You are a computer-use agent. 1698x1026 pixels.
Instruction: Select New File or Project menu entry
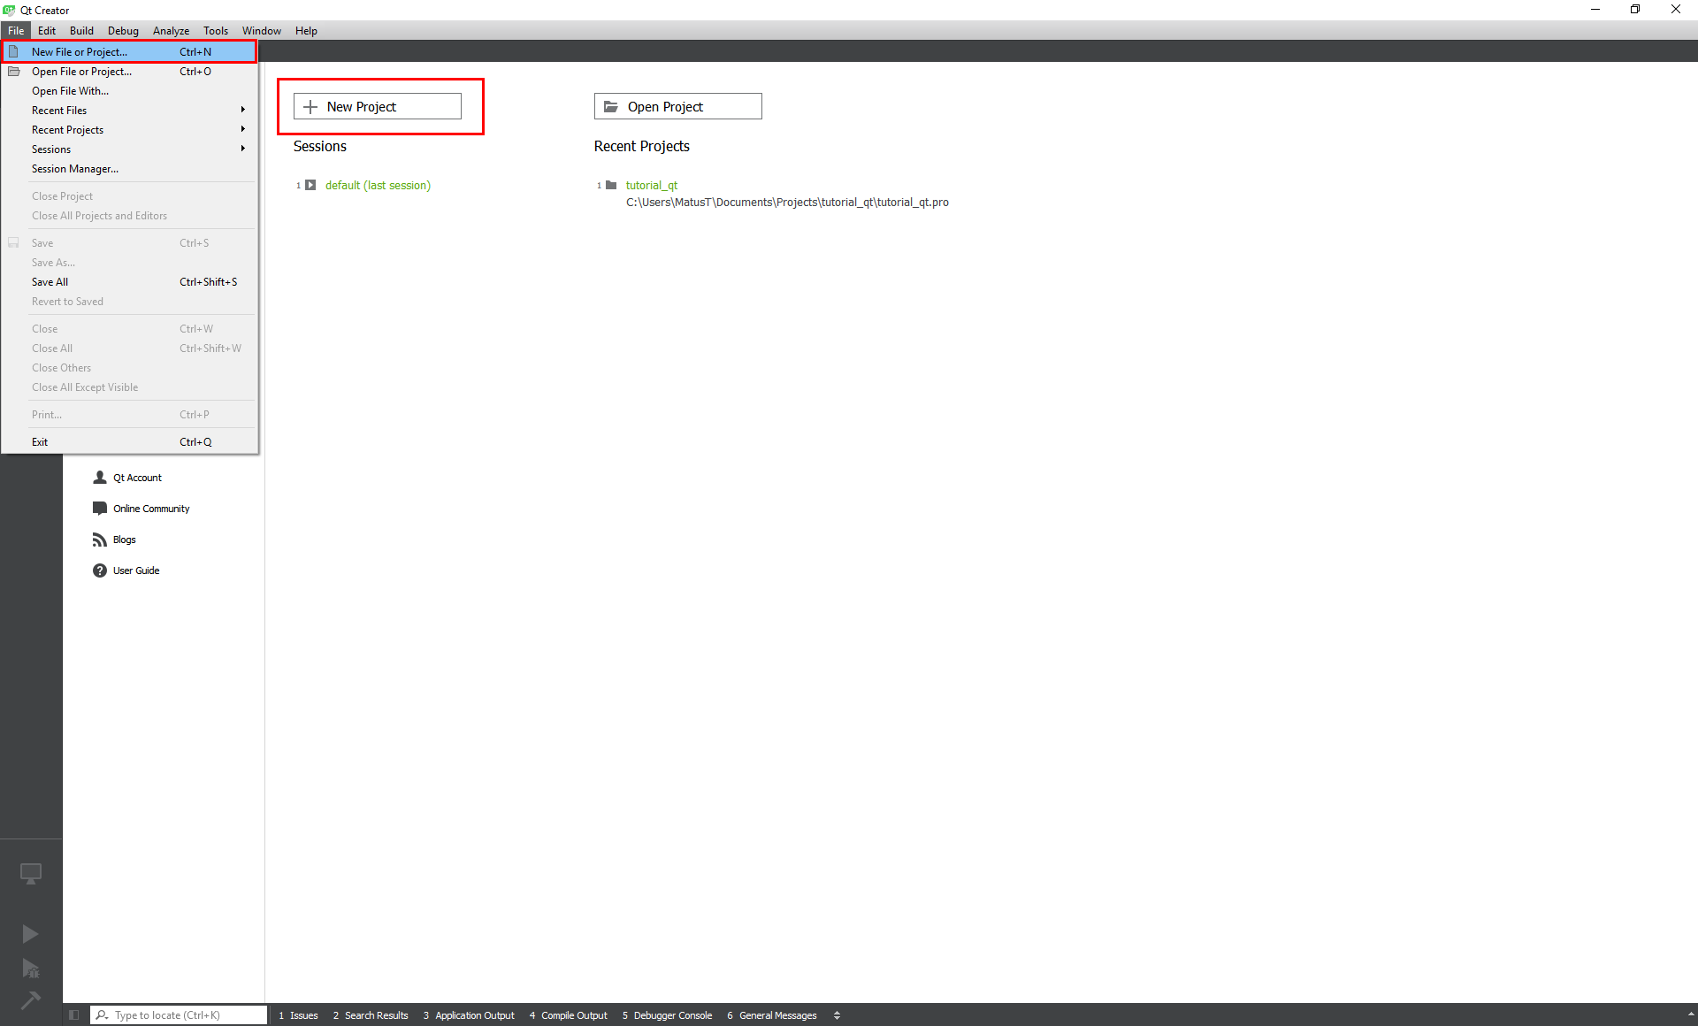coord(129,51)
